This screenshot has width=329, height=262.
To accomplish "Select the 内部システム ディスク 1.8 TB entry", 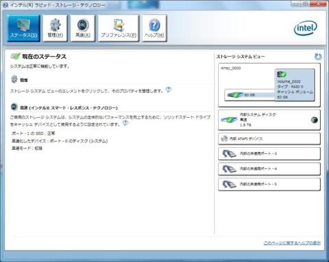I will (269, 120).
